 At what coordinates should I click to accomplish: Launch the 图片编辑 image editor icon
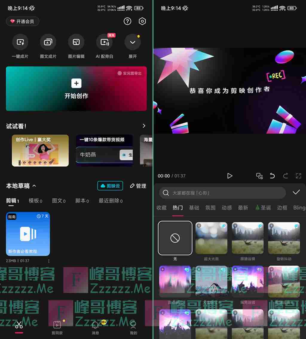[76, 42]
